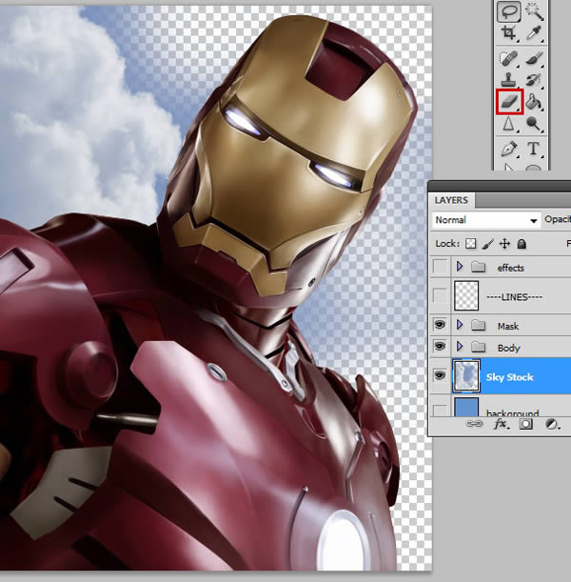571x582 pixels.
Task: Select the ----LINES---- layer thumbnail
Action: (466, 295)
